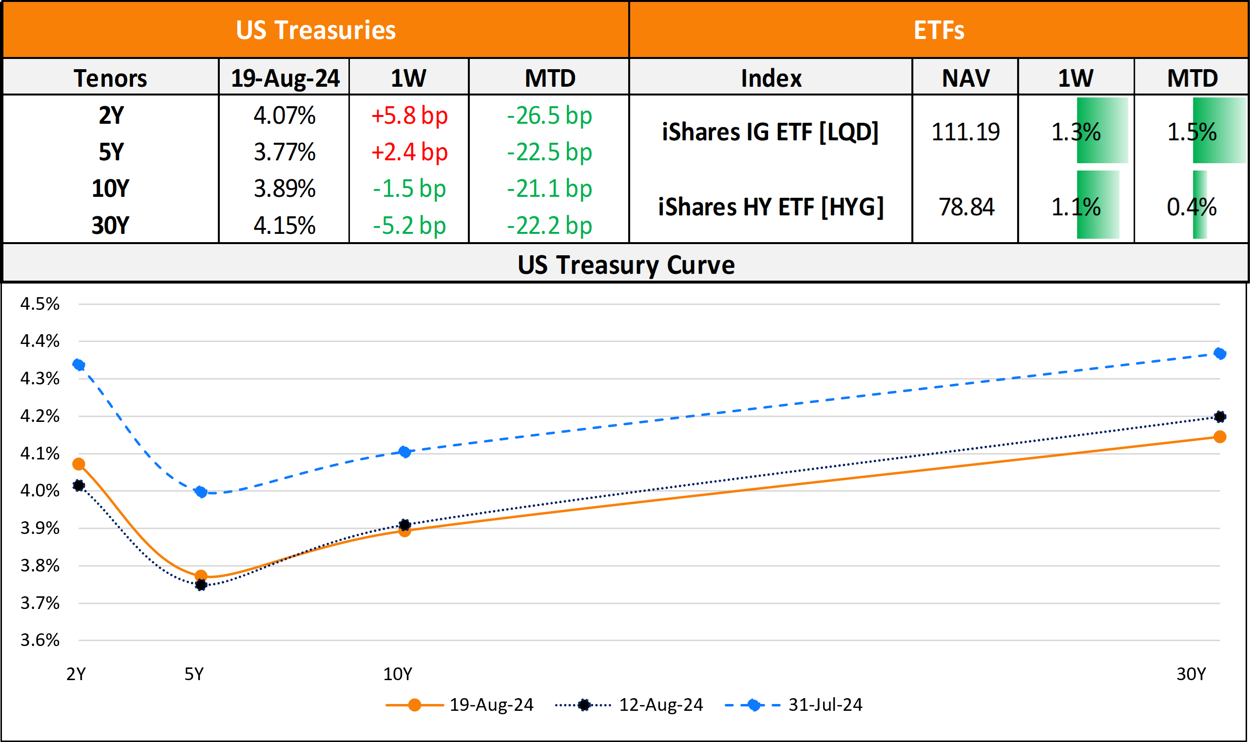Click the NAV column header

coord(965,78)
